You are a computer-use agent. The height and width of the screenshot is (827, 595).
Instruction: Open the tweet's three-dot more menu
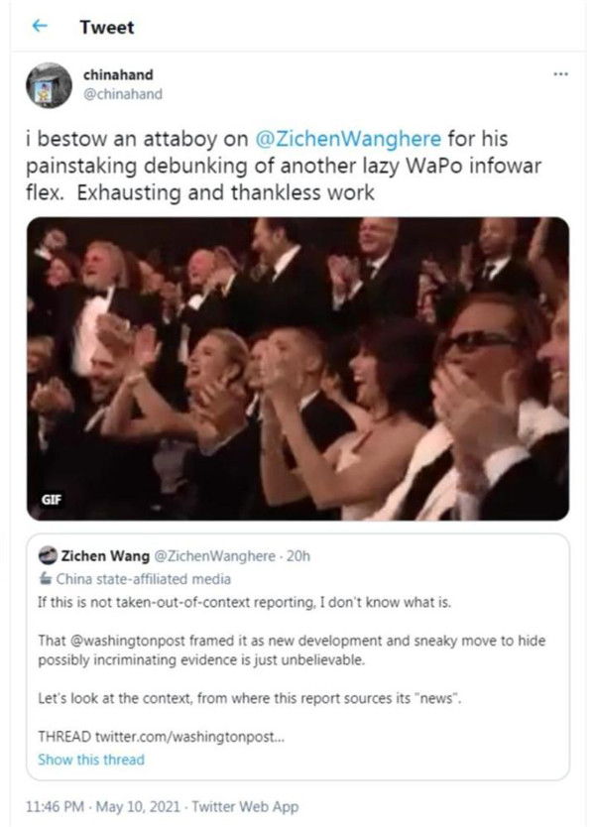[x=560, y=74]
